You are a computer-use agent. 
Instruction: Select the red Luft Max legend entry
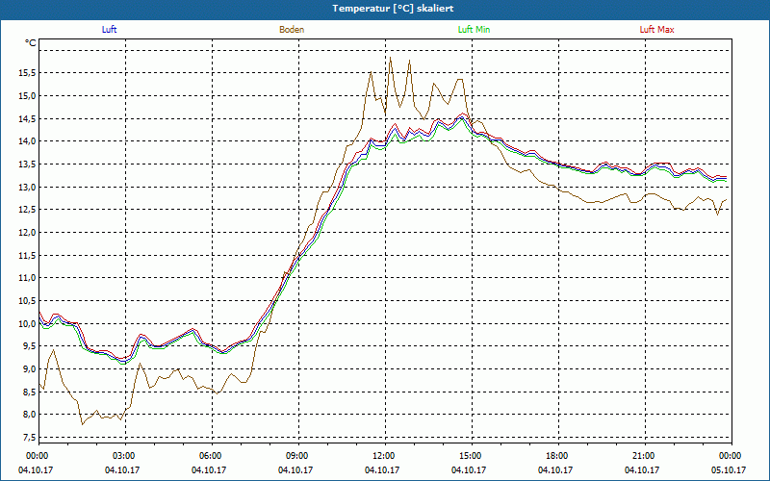656,30
